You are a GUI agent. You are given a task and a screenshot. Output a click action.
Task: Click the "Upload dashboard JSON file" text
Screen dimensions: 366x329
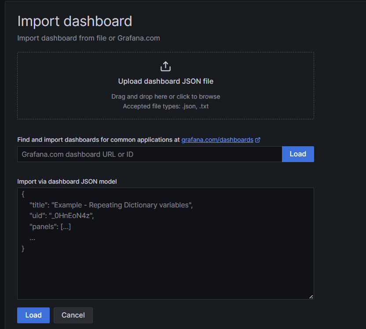point(166,81)
